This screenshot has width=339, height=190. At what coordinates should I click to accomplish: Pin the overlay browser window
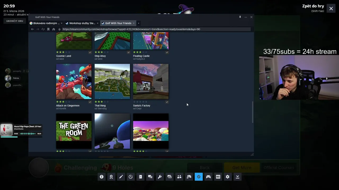click(x=240, y=17)
